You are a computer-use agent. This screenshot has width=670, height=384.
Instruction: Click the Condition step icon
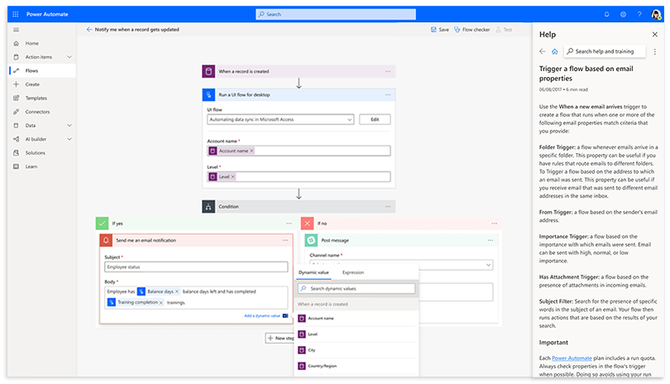[x=211, y=207]
